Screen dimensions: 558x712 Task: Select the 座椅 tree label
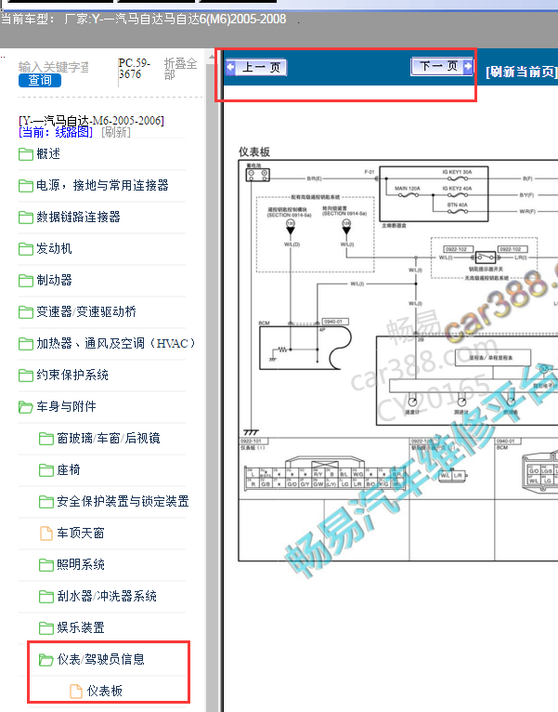point(69,469)
